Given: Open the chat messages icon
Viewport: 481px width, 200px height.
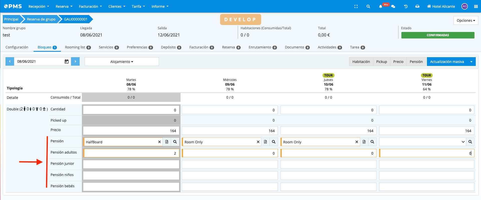Looking at the screenshot, I should pos(393,6).
